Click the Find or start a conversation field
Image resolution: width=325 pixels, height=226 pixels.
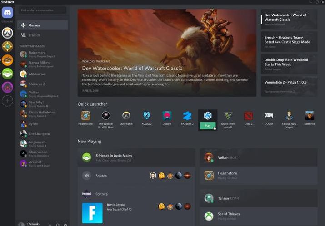click(x=42, y=10)
